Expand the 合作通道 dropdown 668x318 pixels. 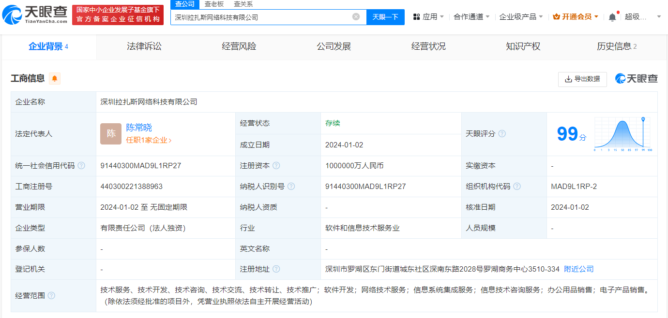pyautogui.click(x=471, y=17)
